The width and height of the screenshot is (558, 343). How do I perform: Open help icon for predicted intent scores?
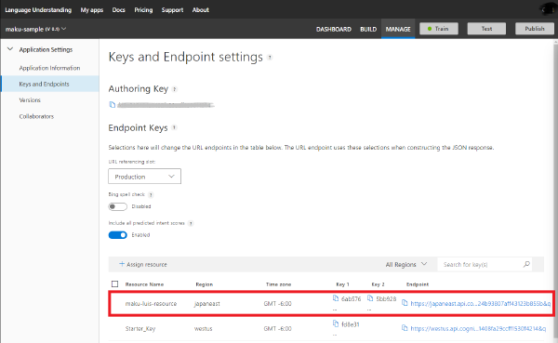pos(191,223)
